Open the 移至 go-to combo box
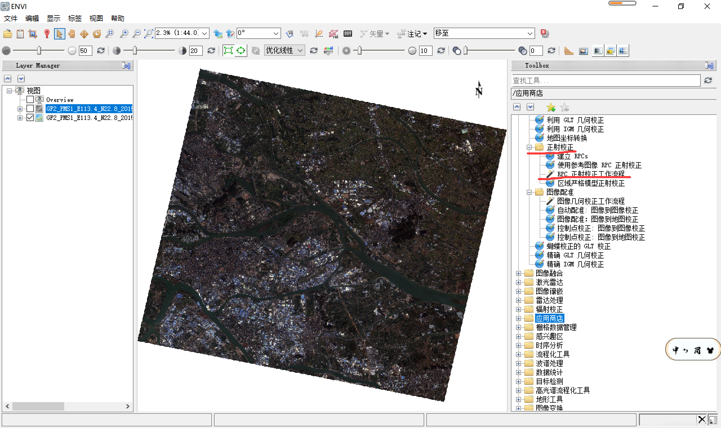Viewport: 721px width, 428px height. 484,33
